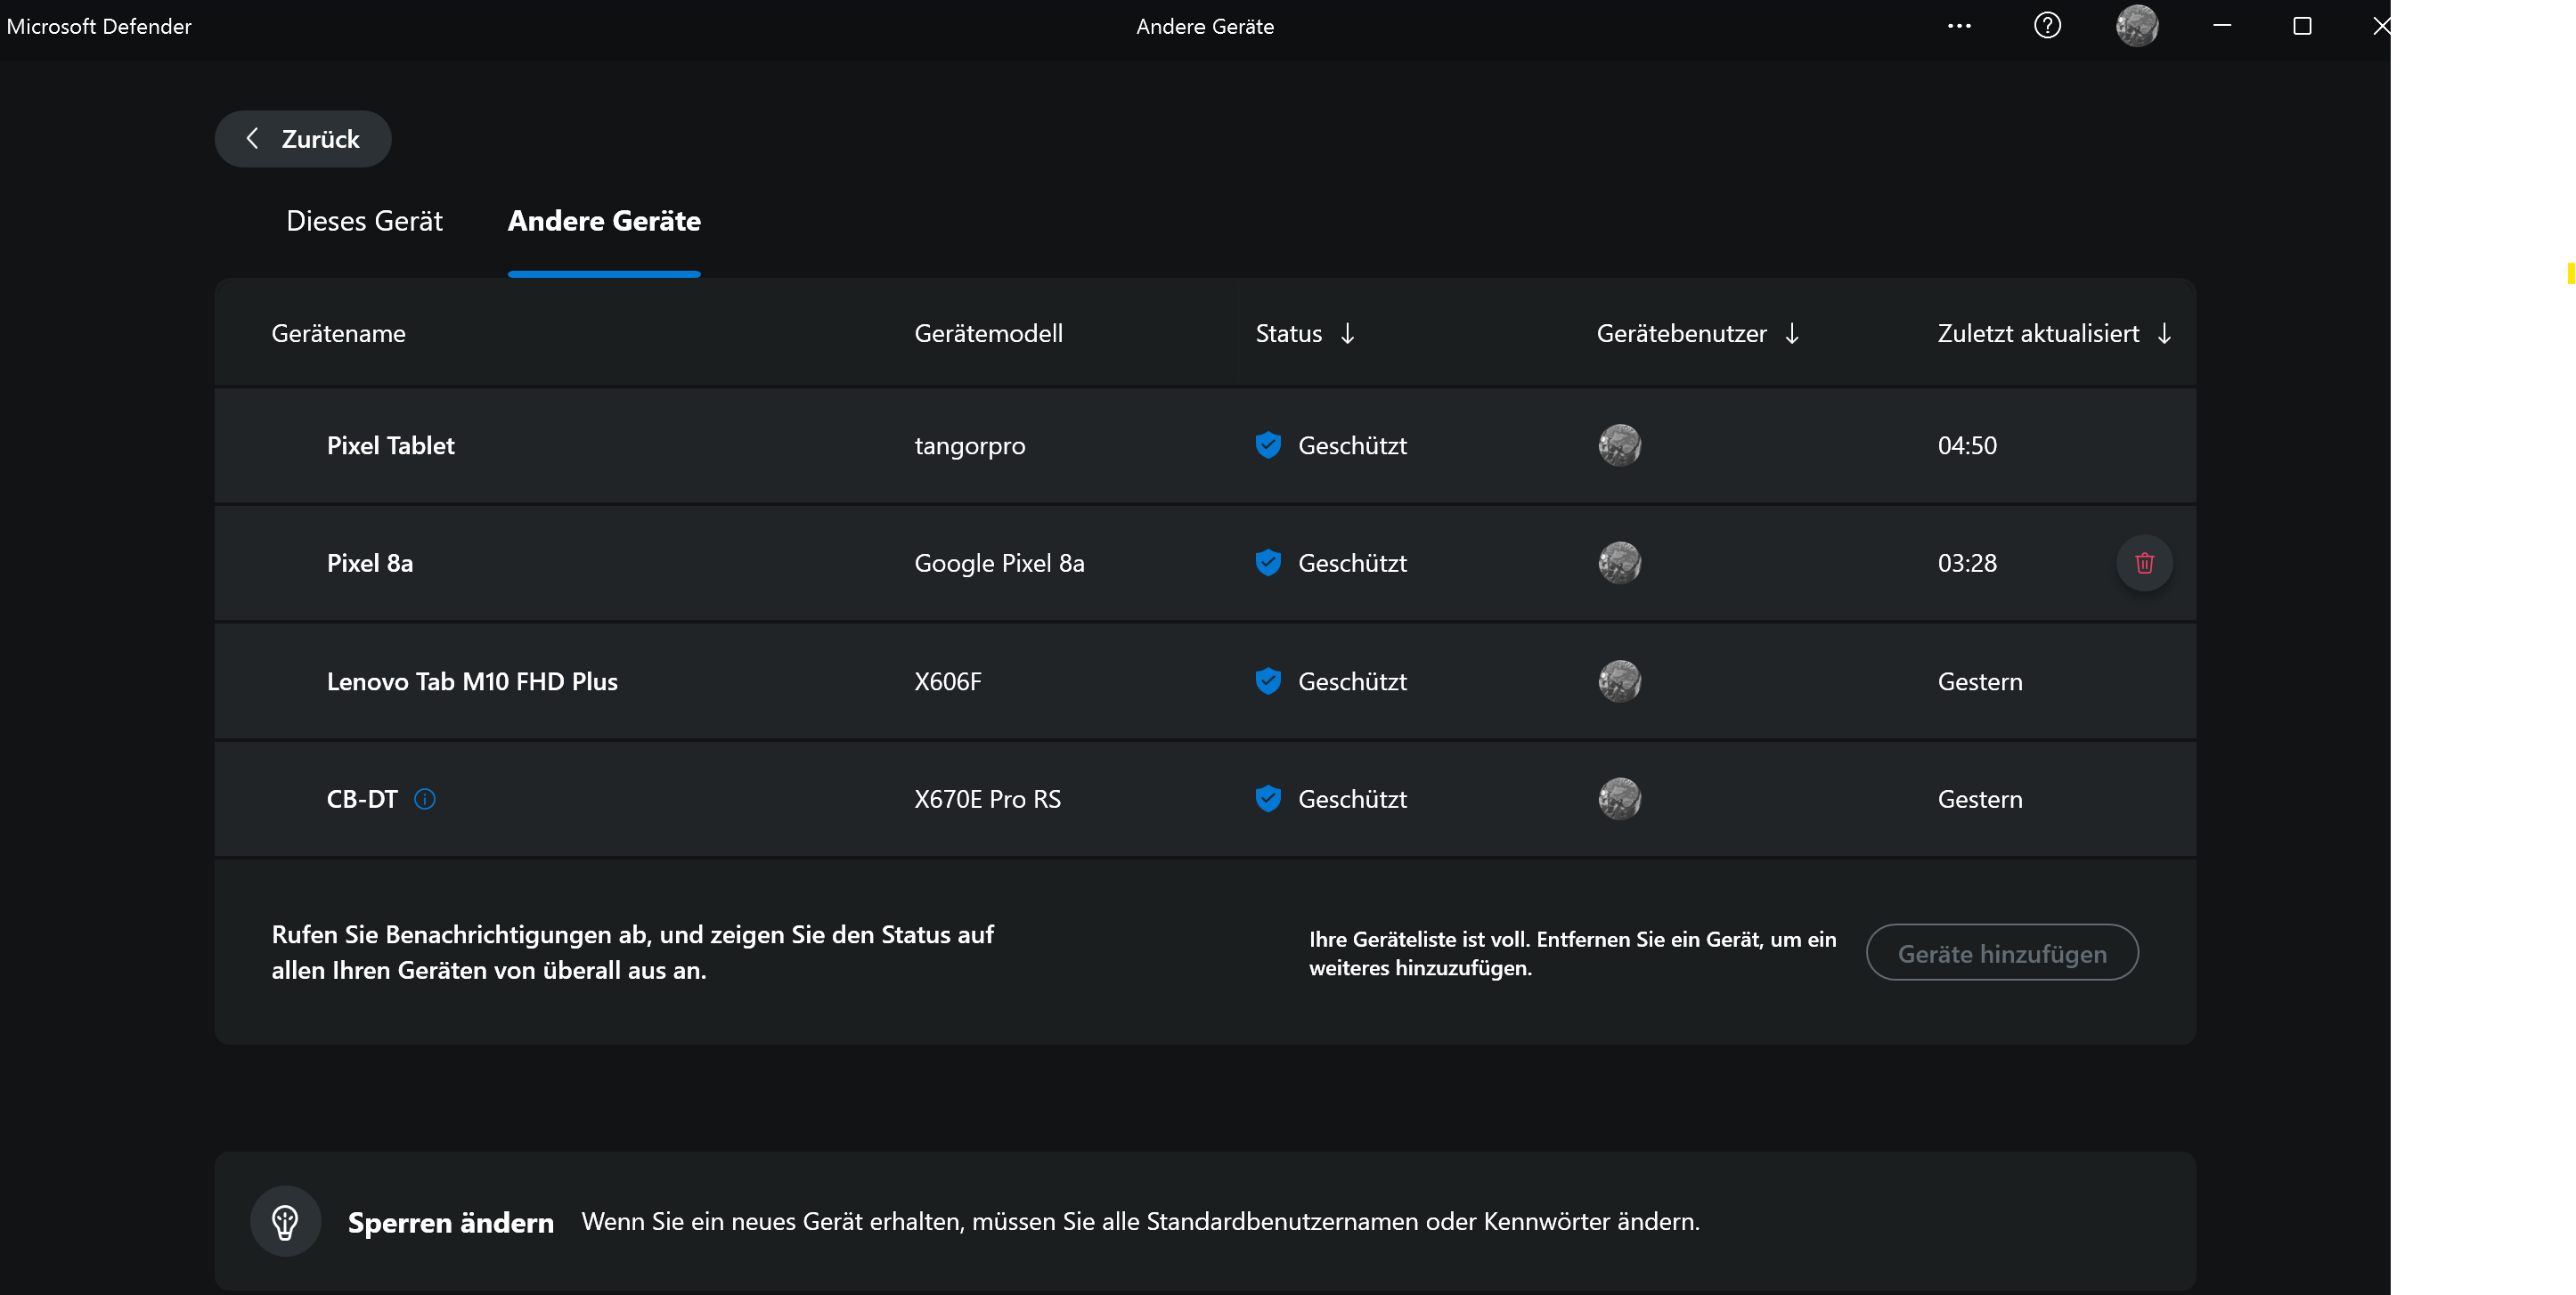Delete the Pixel 8a device with the trash icon
Image resolution: width=2576 pixels, height=1295 pixels.
(2143, 563)
